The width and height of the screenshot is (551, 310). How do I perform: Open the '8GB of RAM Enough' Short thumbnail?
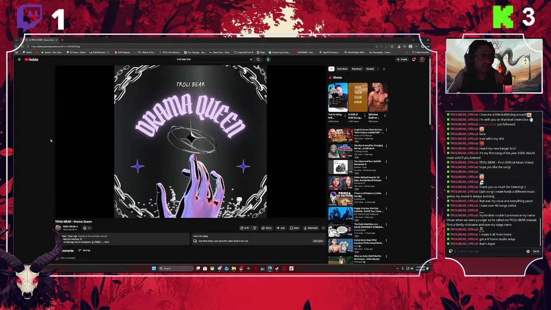358,97
